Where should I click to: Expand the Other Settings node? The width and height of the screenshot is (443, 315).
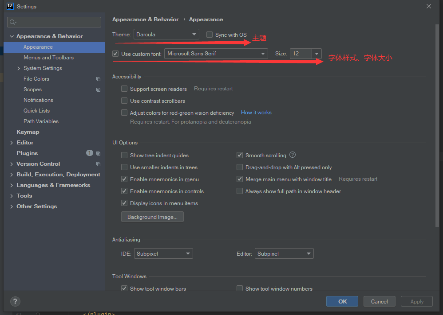12,206
